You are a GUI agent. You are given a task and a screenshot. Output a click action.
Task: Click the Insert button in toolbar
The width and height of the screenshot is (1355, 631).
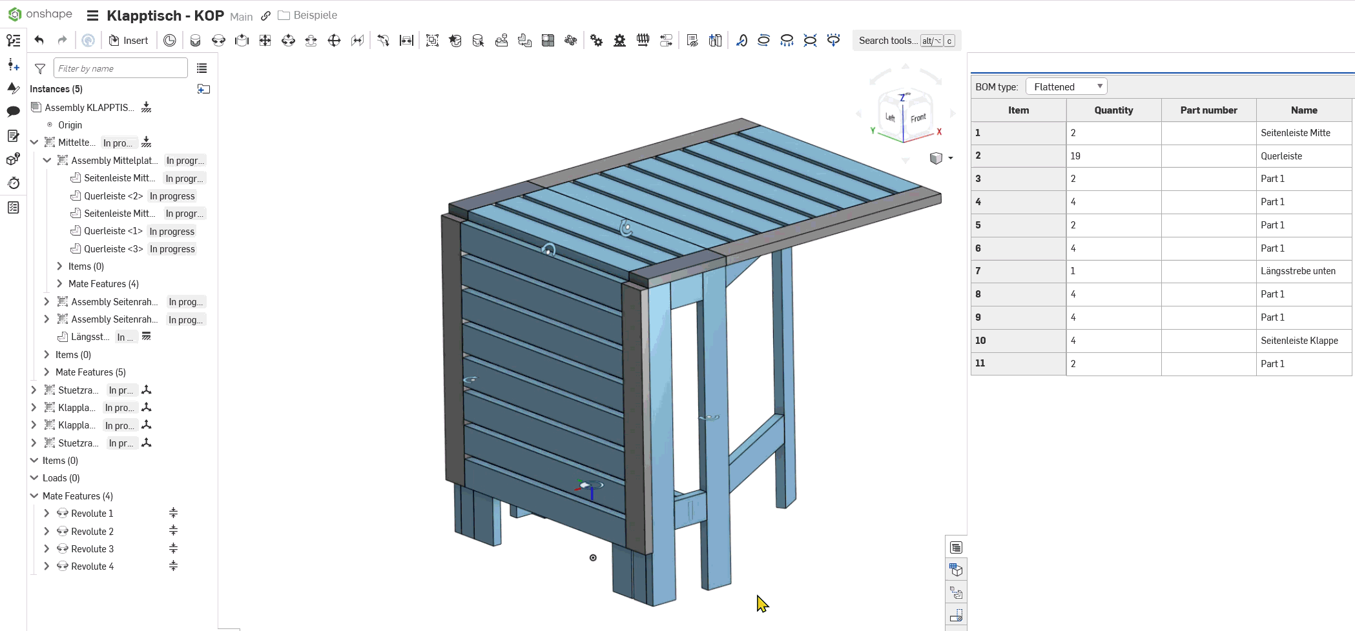point(129,41)
